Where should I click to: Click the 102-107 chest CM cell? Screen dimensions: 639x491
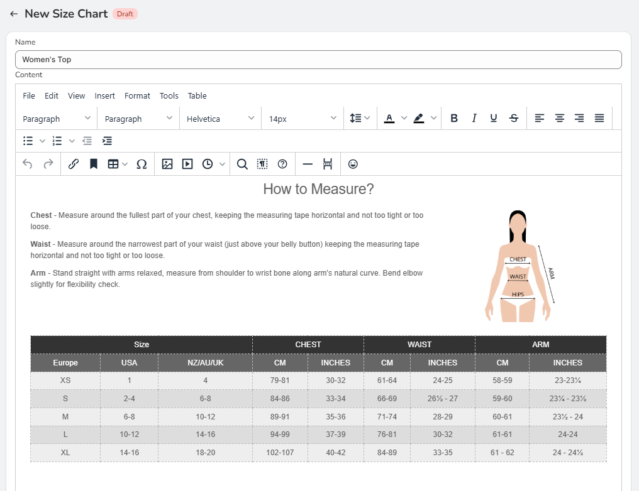(280, 452)
